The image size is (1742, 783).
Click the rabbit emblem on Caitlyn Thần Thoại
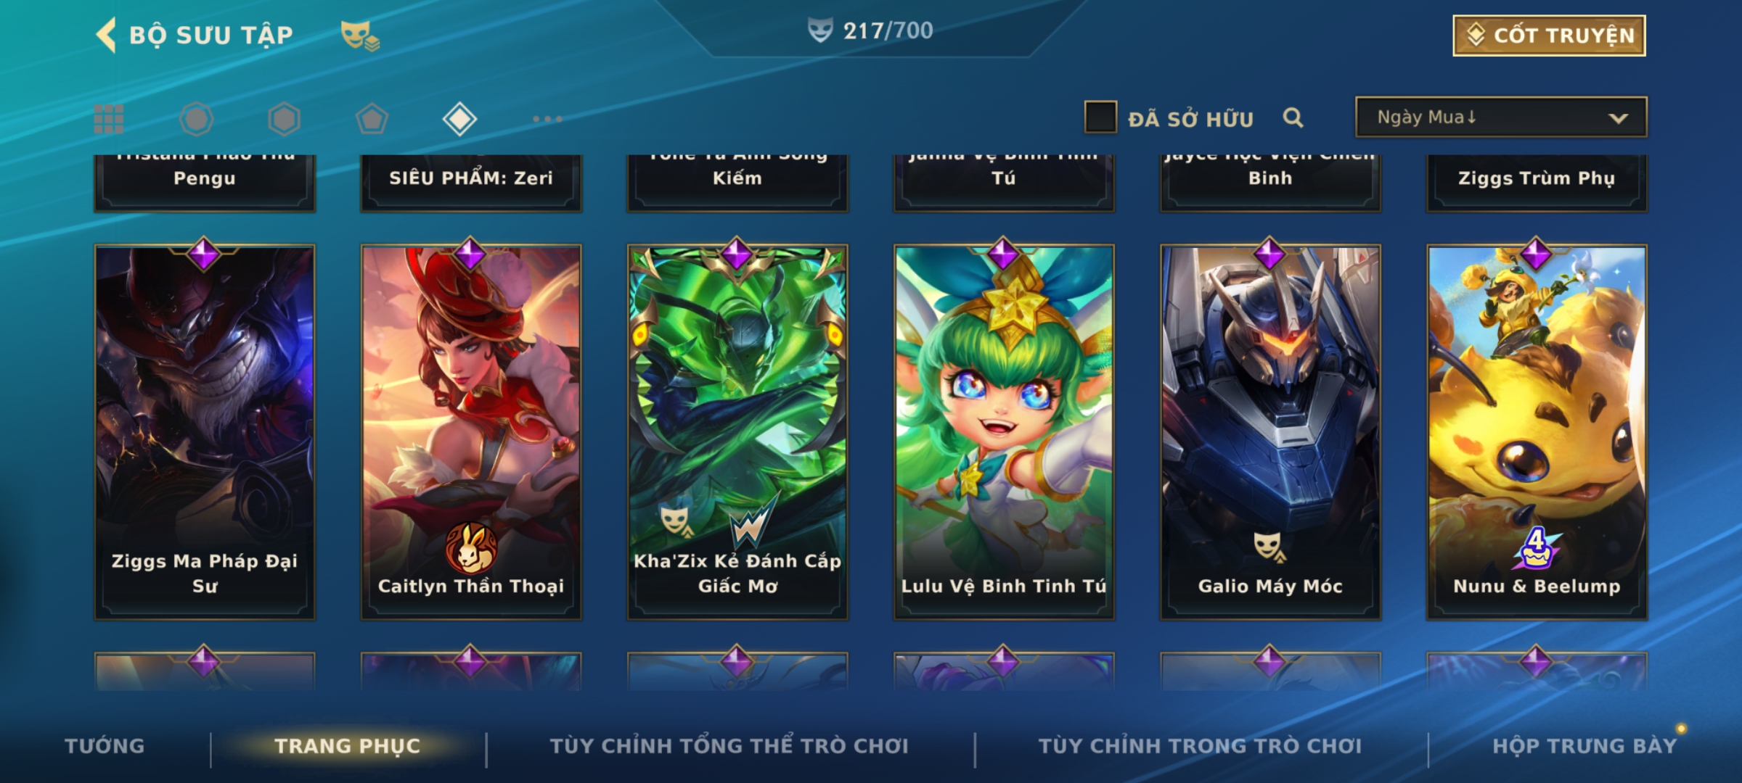(472, 548)
